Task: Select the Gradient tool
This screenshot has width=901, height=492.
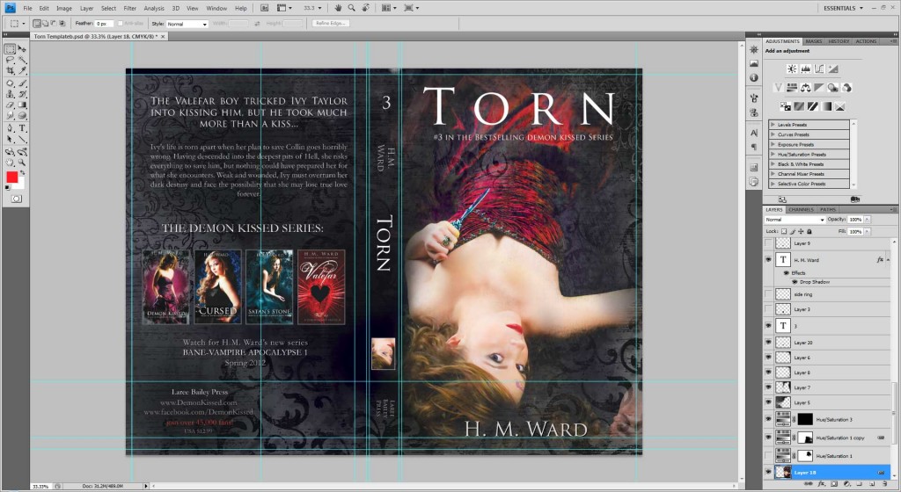Action: 22,105
